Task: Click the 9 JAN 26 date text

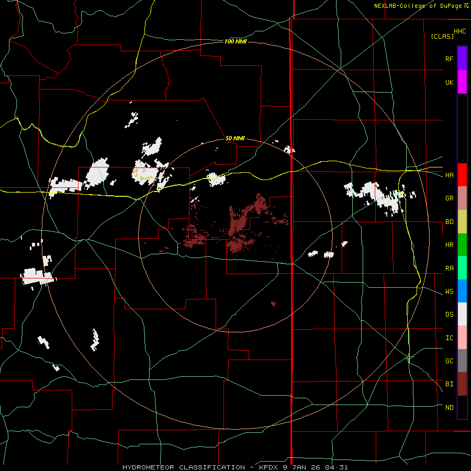Action: [x=303, y=467]
